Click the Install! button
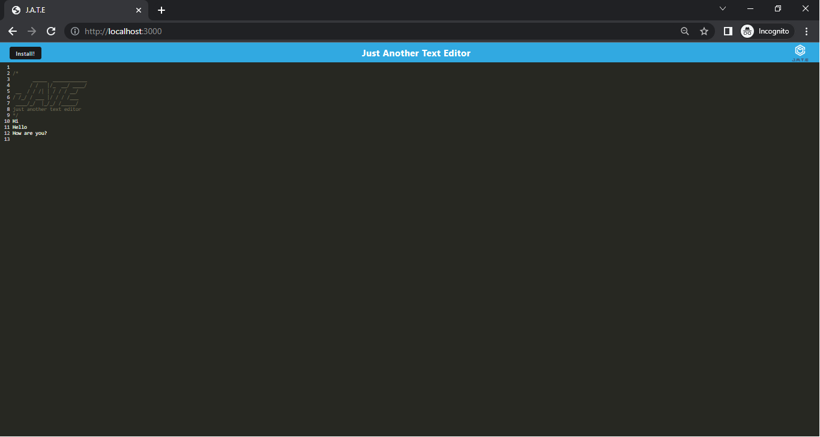820x437 pixels. pyautogui.click(x=25, y=53)
